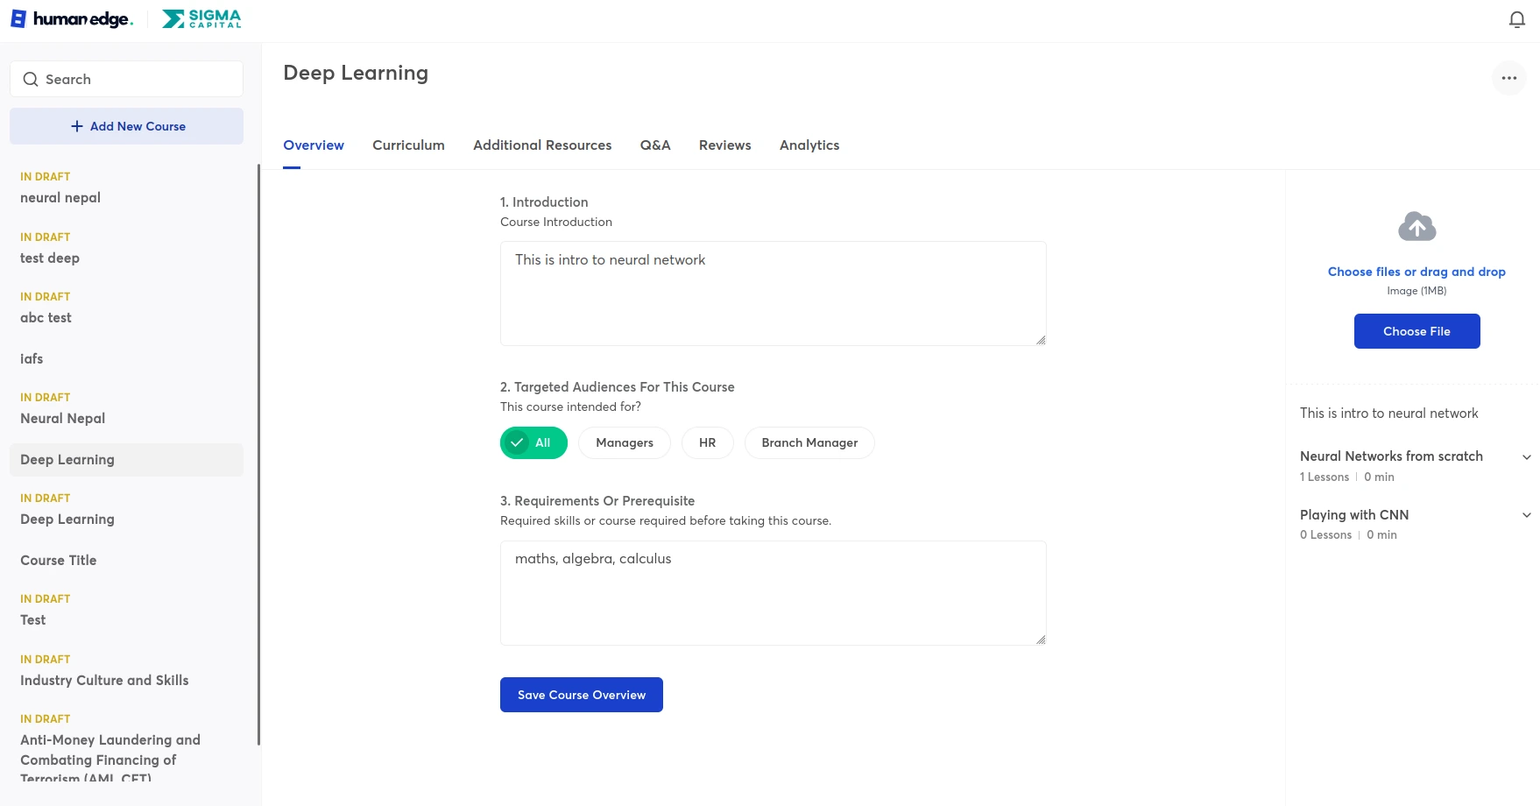
Task: Focus the course Search field
Action: (x=126, y=79)
